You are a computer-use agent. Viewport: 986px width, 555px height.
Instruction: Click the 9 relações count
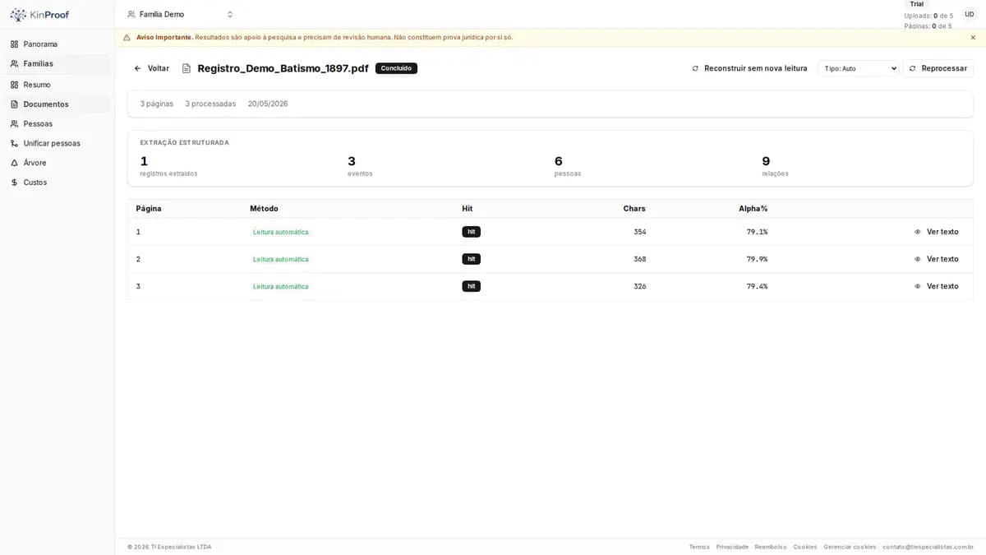coord(766,161)
